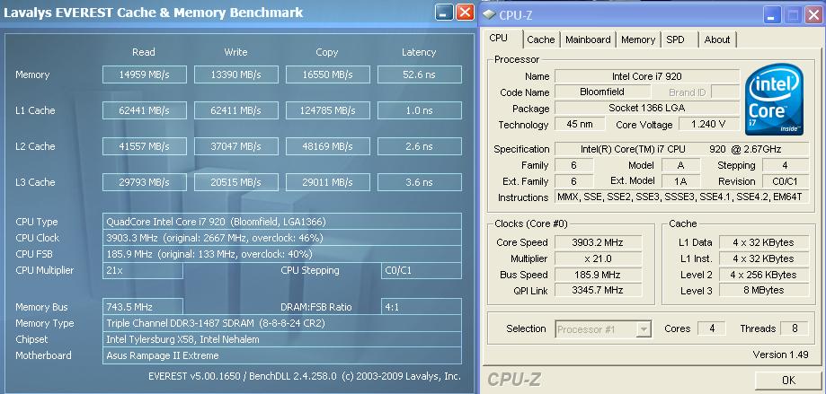Click the Memory Write value 13390 MB/s
Viewport: 826px width, 394px height.
(236, 74)
